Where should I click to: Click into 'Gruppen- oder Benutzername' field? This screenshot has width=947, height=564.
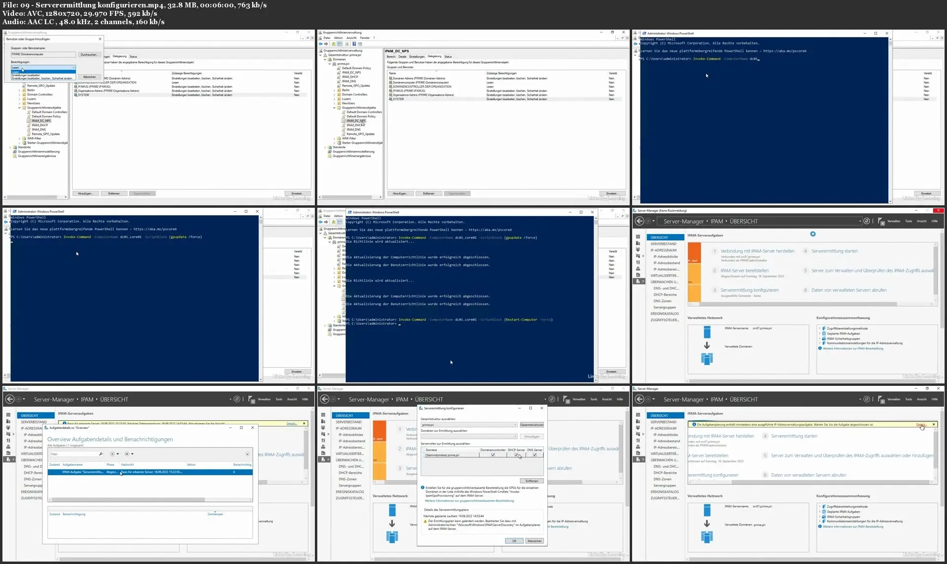point(43,55)
